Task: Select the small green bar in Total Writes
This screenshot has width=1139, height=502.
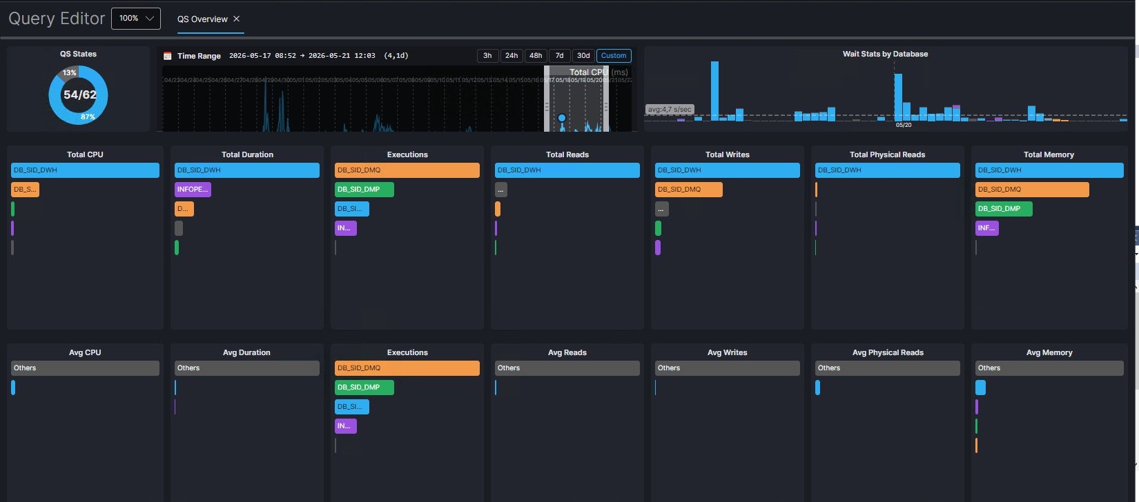Action: pyautogui.click(x=658, y=228)
